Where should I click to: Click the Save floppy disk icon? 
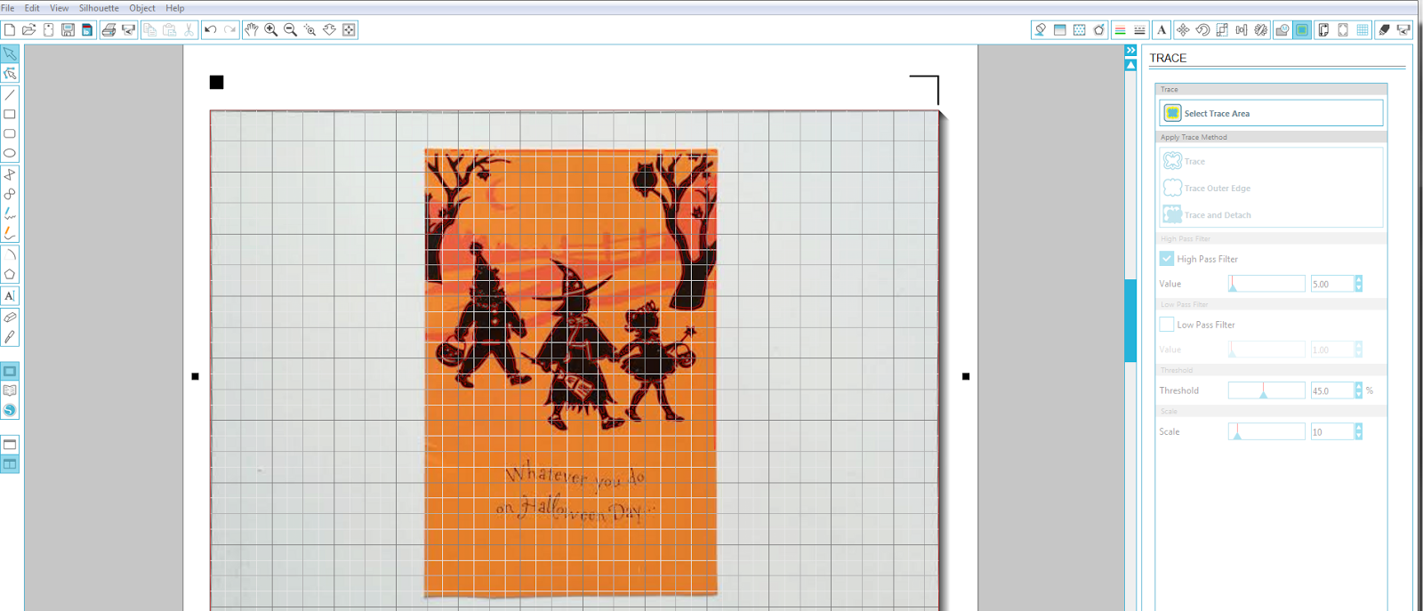68,29
